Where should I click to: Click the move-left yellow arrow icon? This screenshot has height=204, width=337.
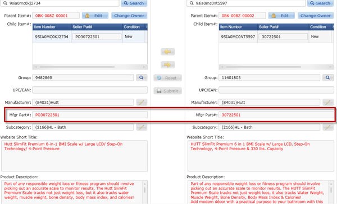pos(167,52)
